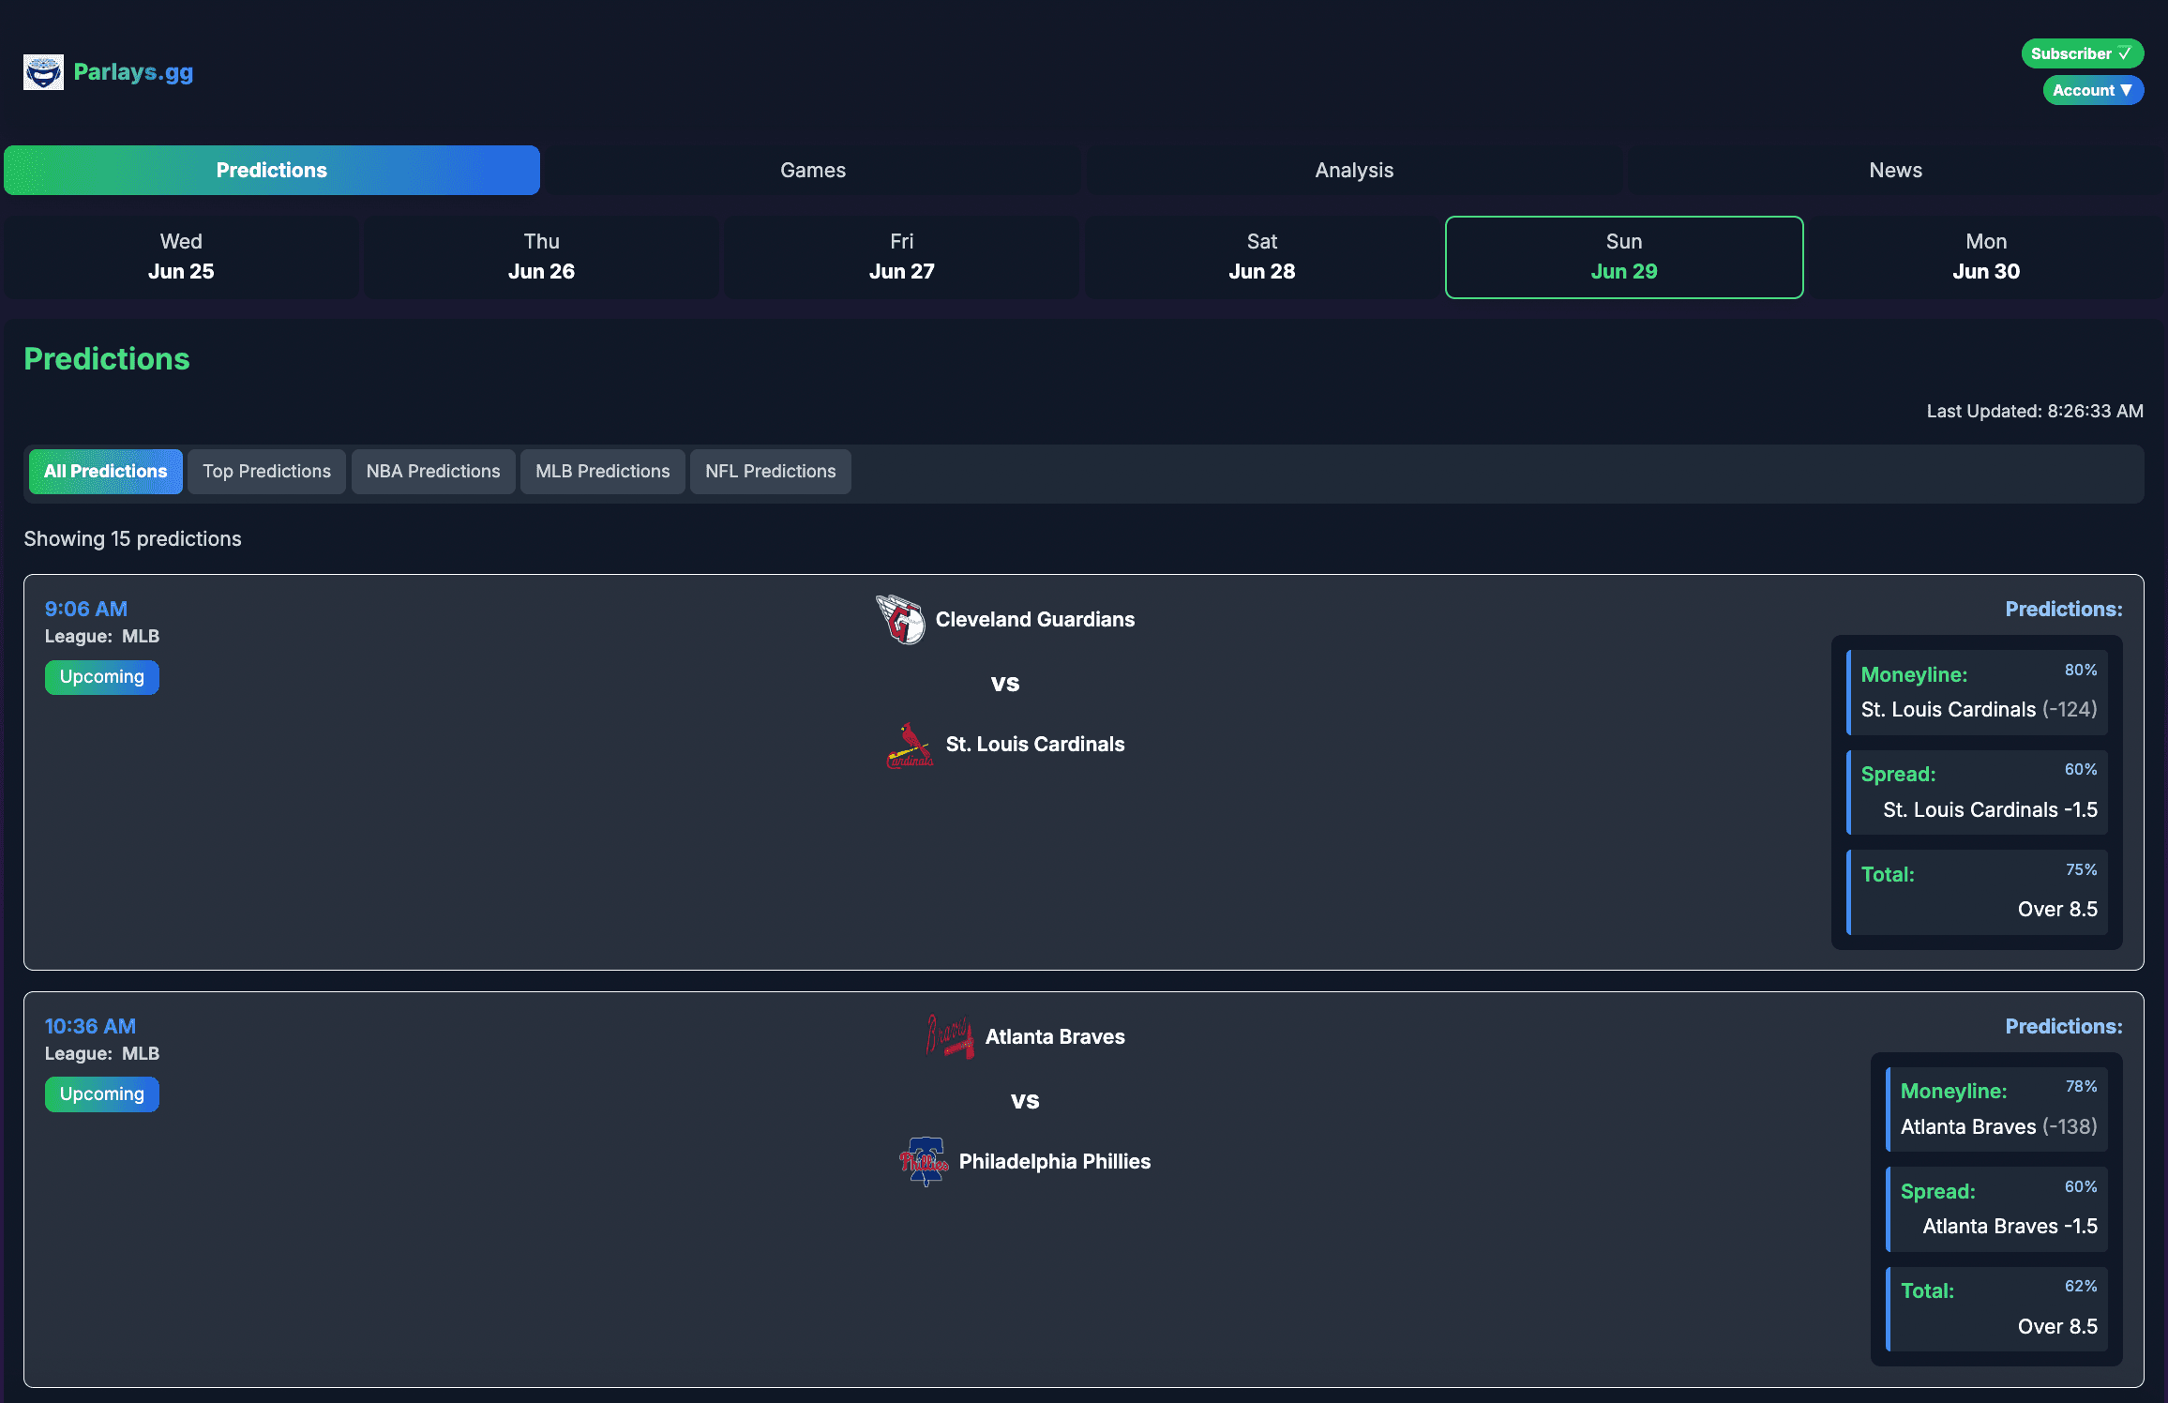Switch to the Games tab
The width and height of the screenshot is (2168, 1403).
pyautogui.click(x=813, y=170)
